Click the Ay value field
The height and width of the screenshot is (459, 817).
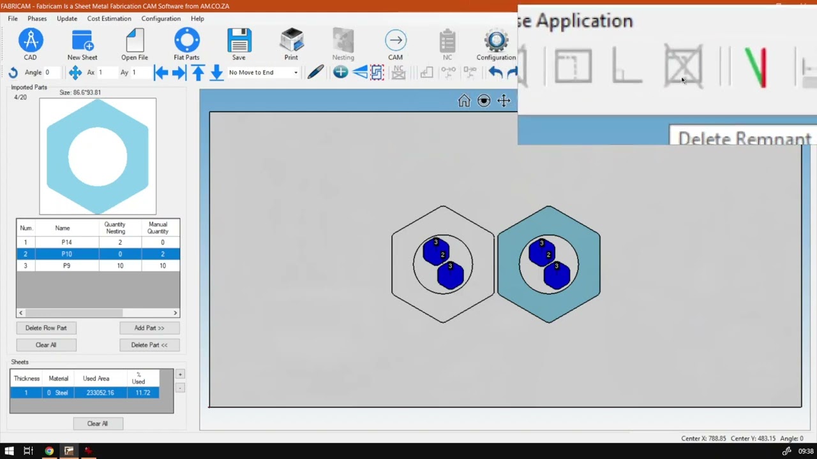click(x=140, y=73)
